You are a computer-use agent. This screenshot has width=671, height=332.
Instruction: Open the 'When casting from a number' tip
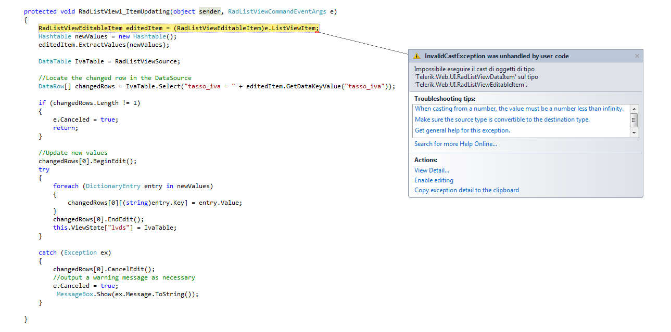[x=519, y=109]
